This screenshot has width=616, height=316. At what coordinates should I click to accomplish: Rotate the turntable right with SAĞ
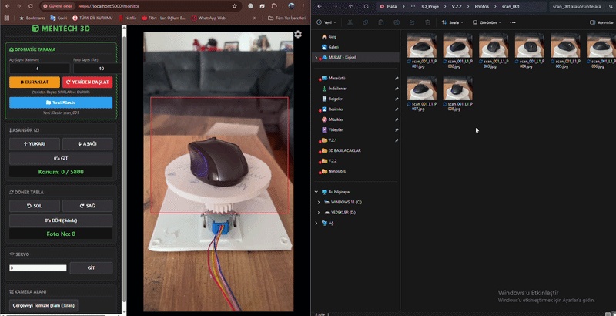87,206
